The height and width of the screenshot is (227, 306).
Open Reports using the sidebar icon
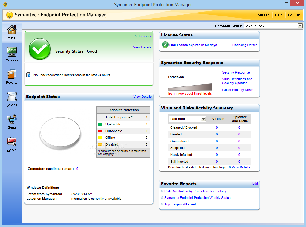pyautogui.click(x=12, y=76)
